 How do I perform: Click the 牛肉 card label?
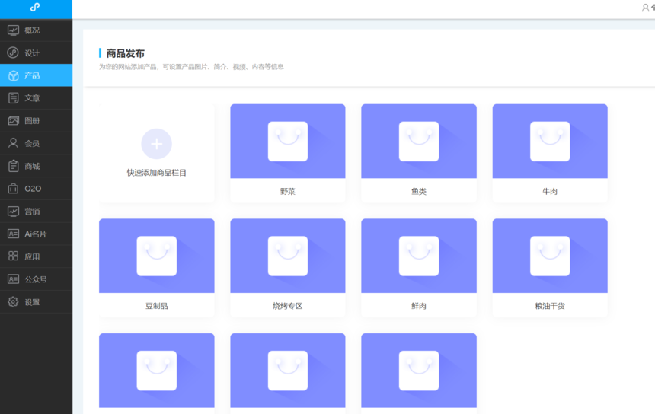[550, 191]
